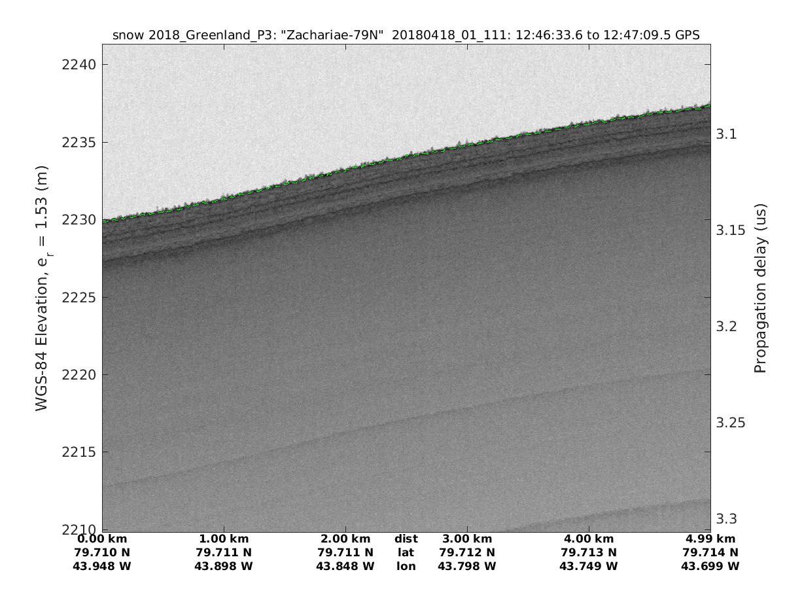Click longitude label "43.848 W"
This screenshot has width=785, height=589.
[345, 566]
